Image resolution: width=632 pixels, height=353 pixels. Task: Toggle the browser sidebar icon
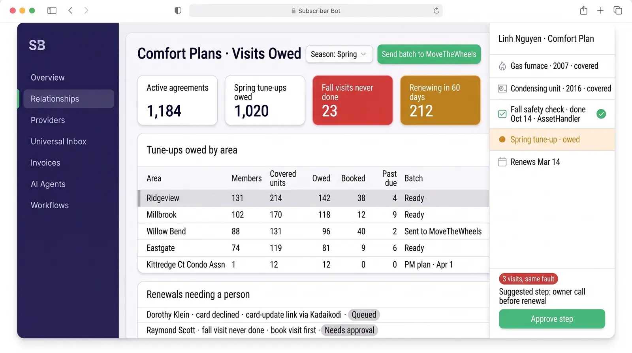pos(52,11)
